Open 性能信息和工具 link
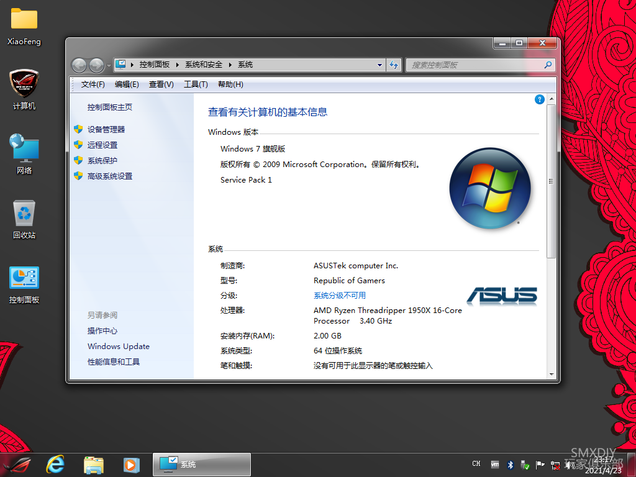The image size is (636, 477). pyautogui.click(x=114, y=362)
